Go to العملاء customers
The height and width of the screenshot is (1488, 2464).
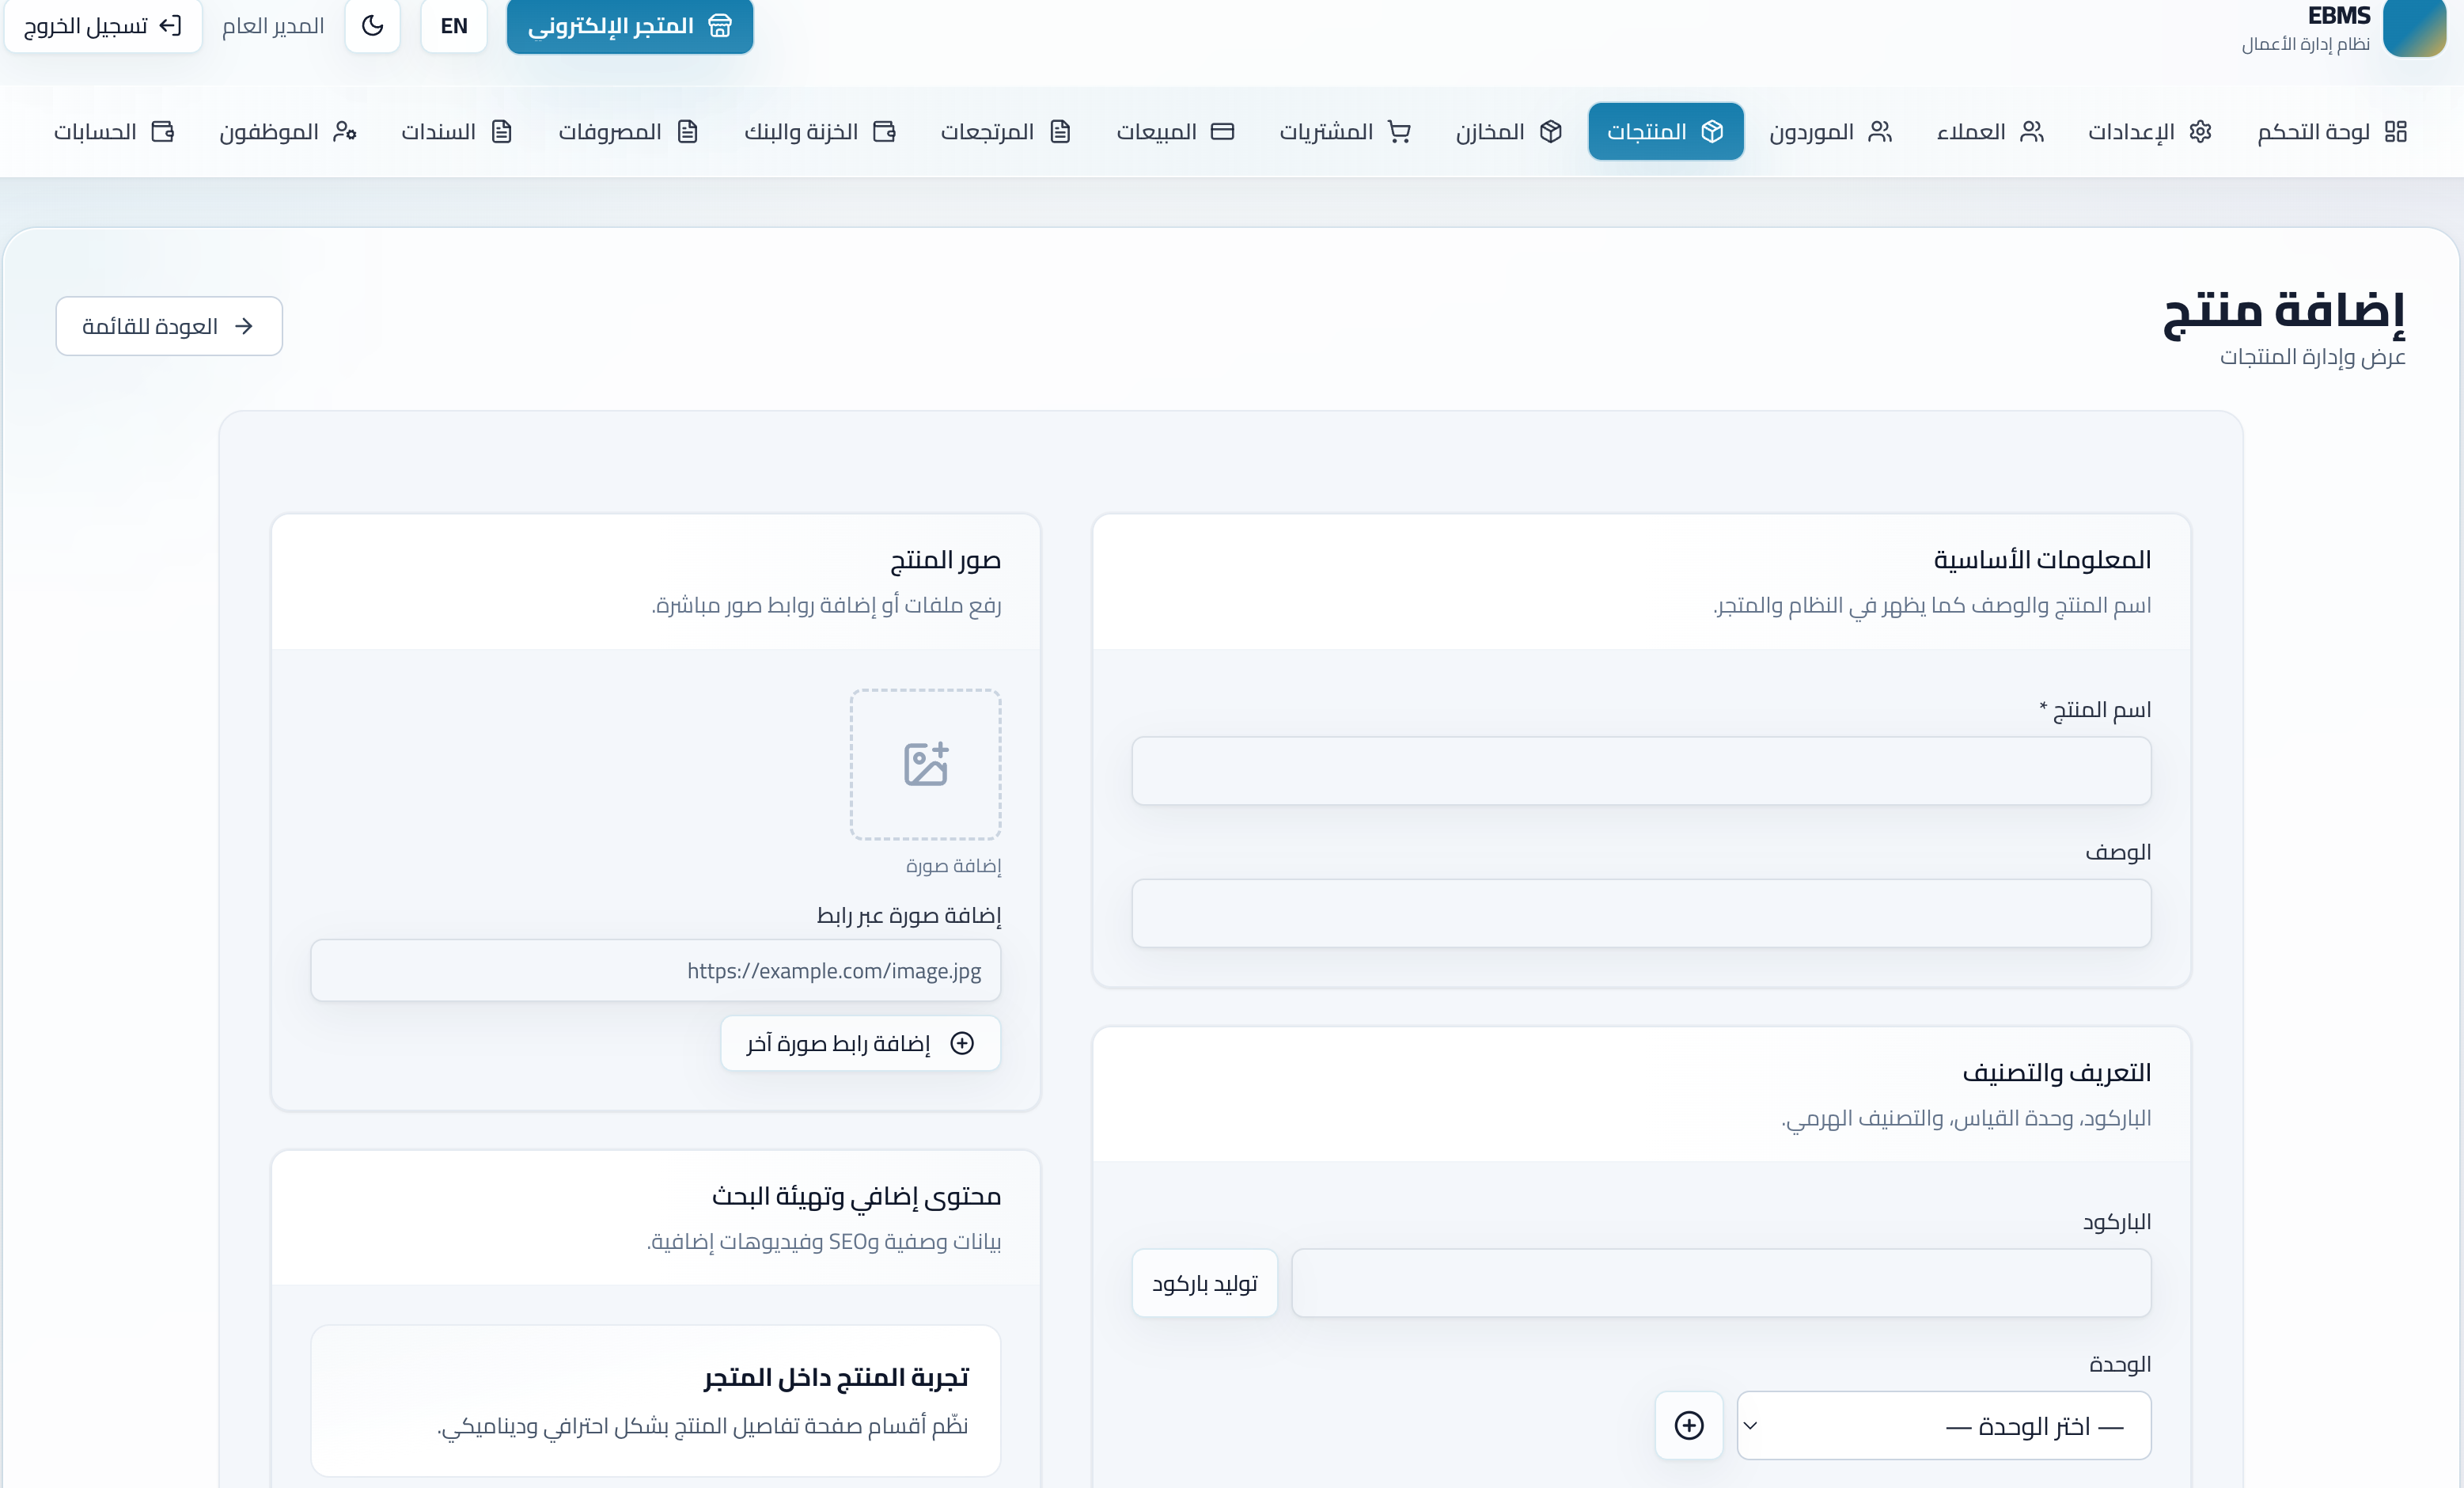pos(1990,132)
